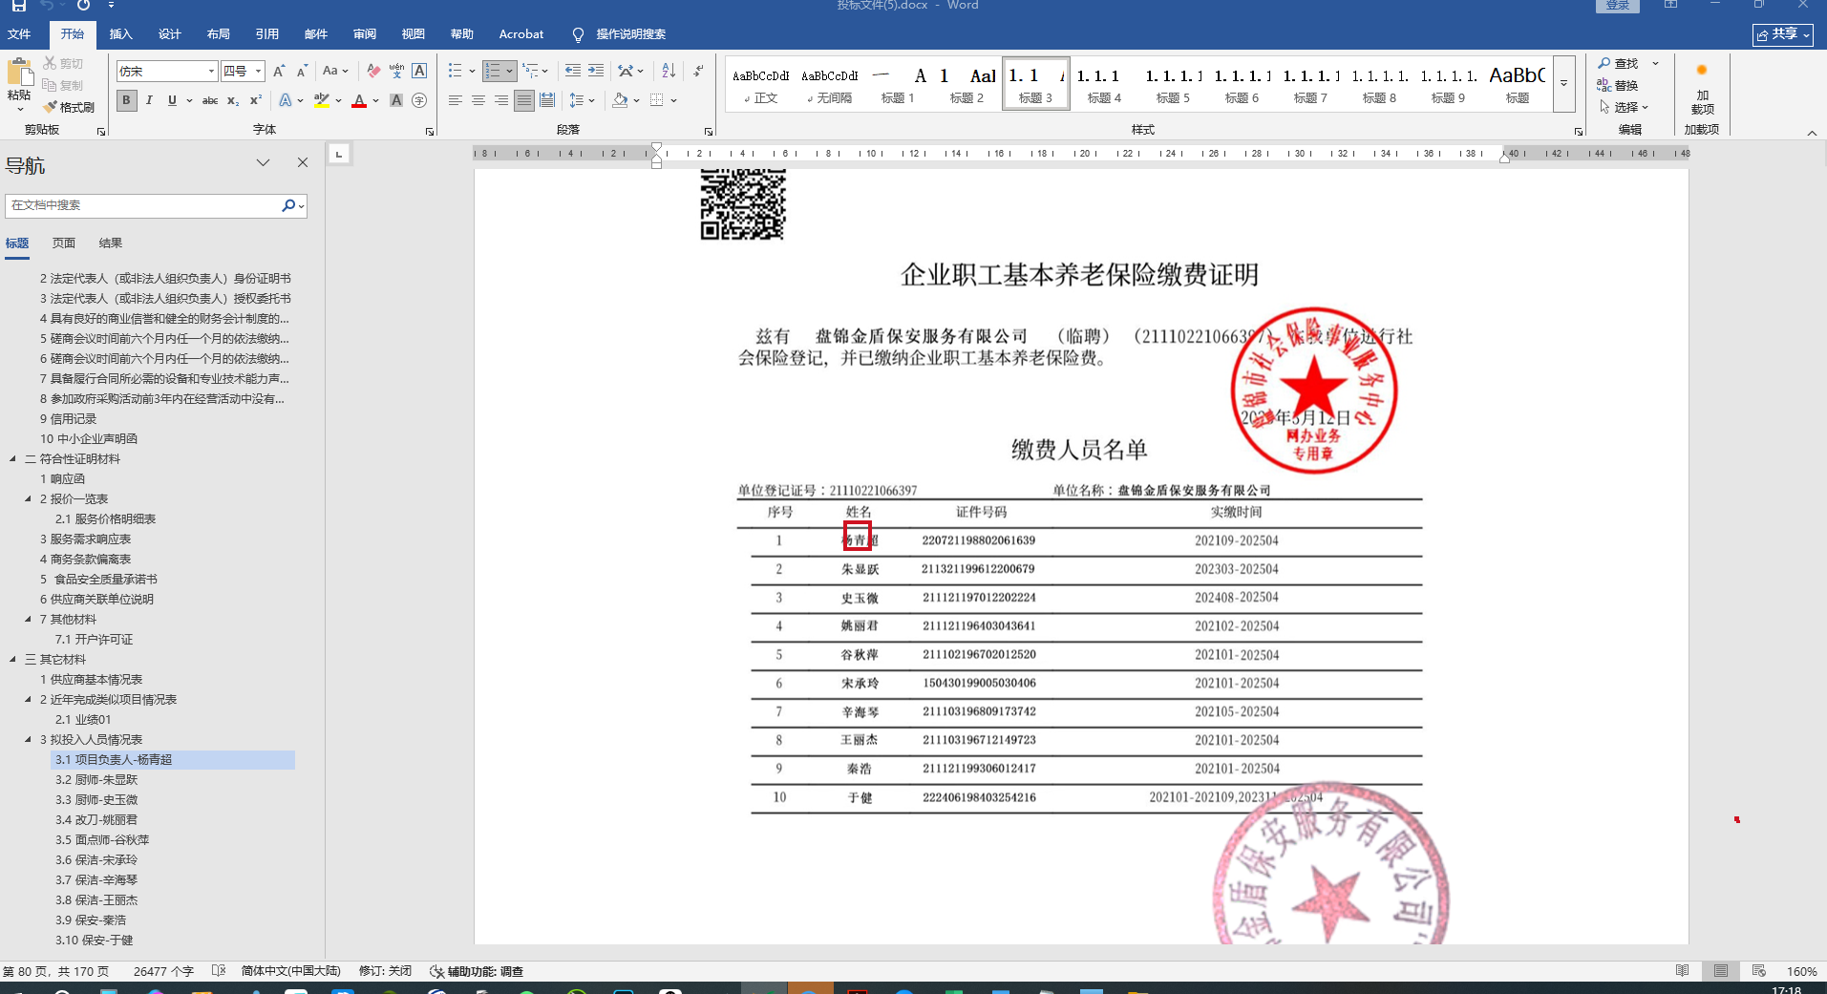Open the 页面 tab in navigation pane
This screenshot has height=994, width=1827.
pos(64,243)
